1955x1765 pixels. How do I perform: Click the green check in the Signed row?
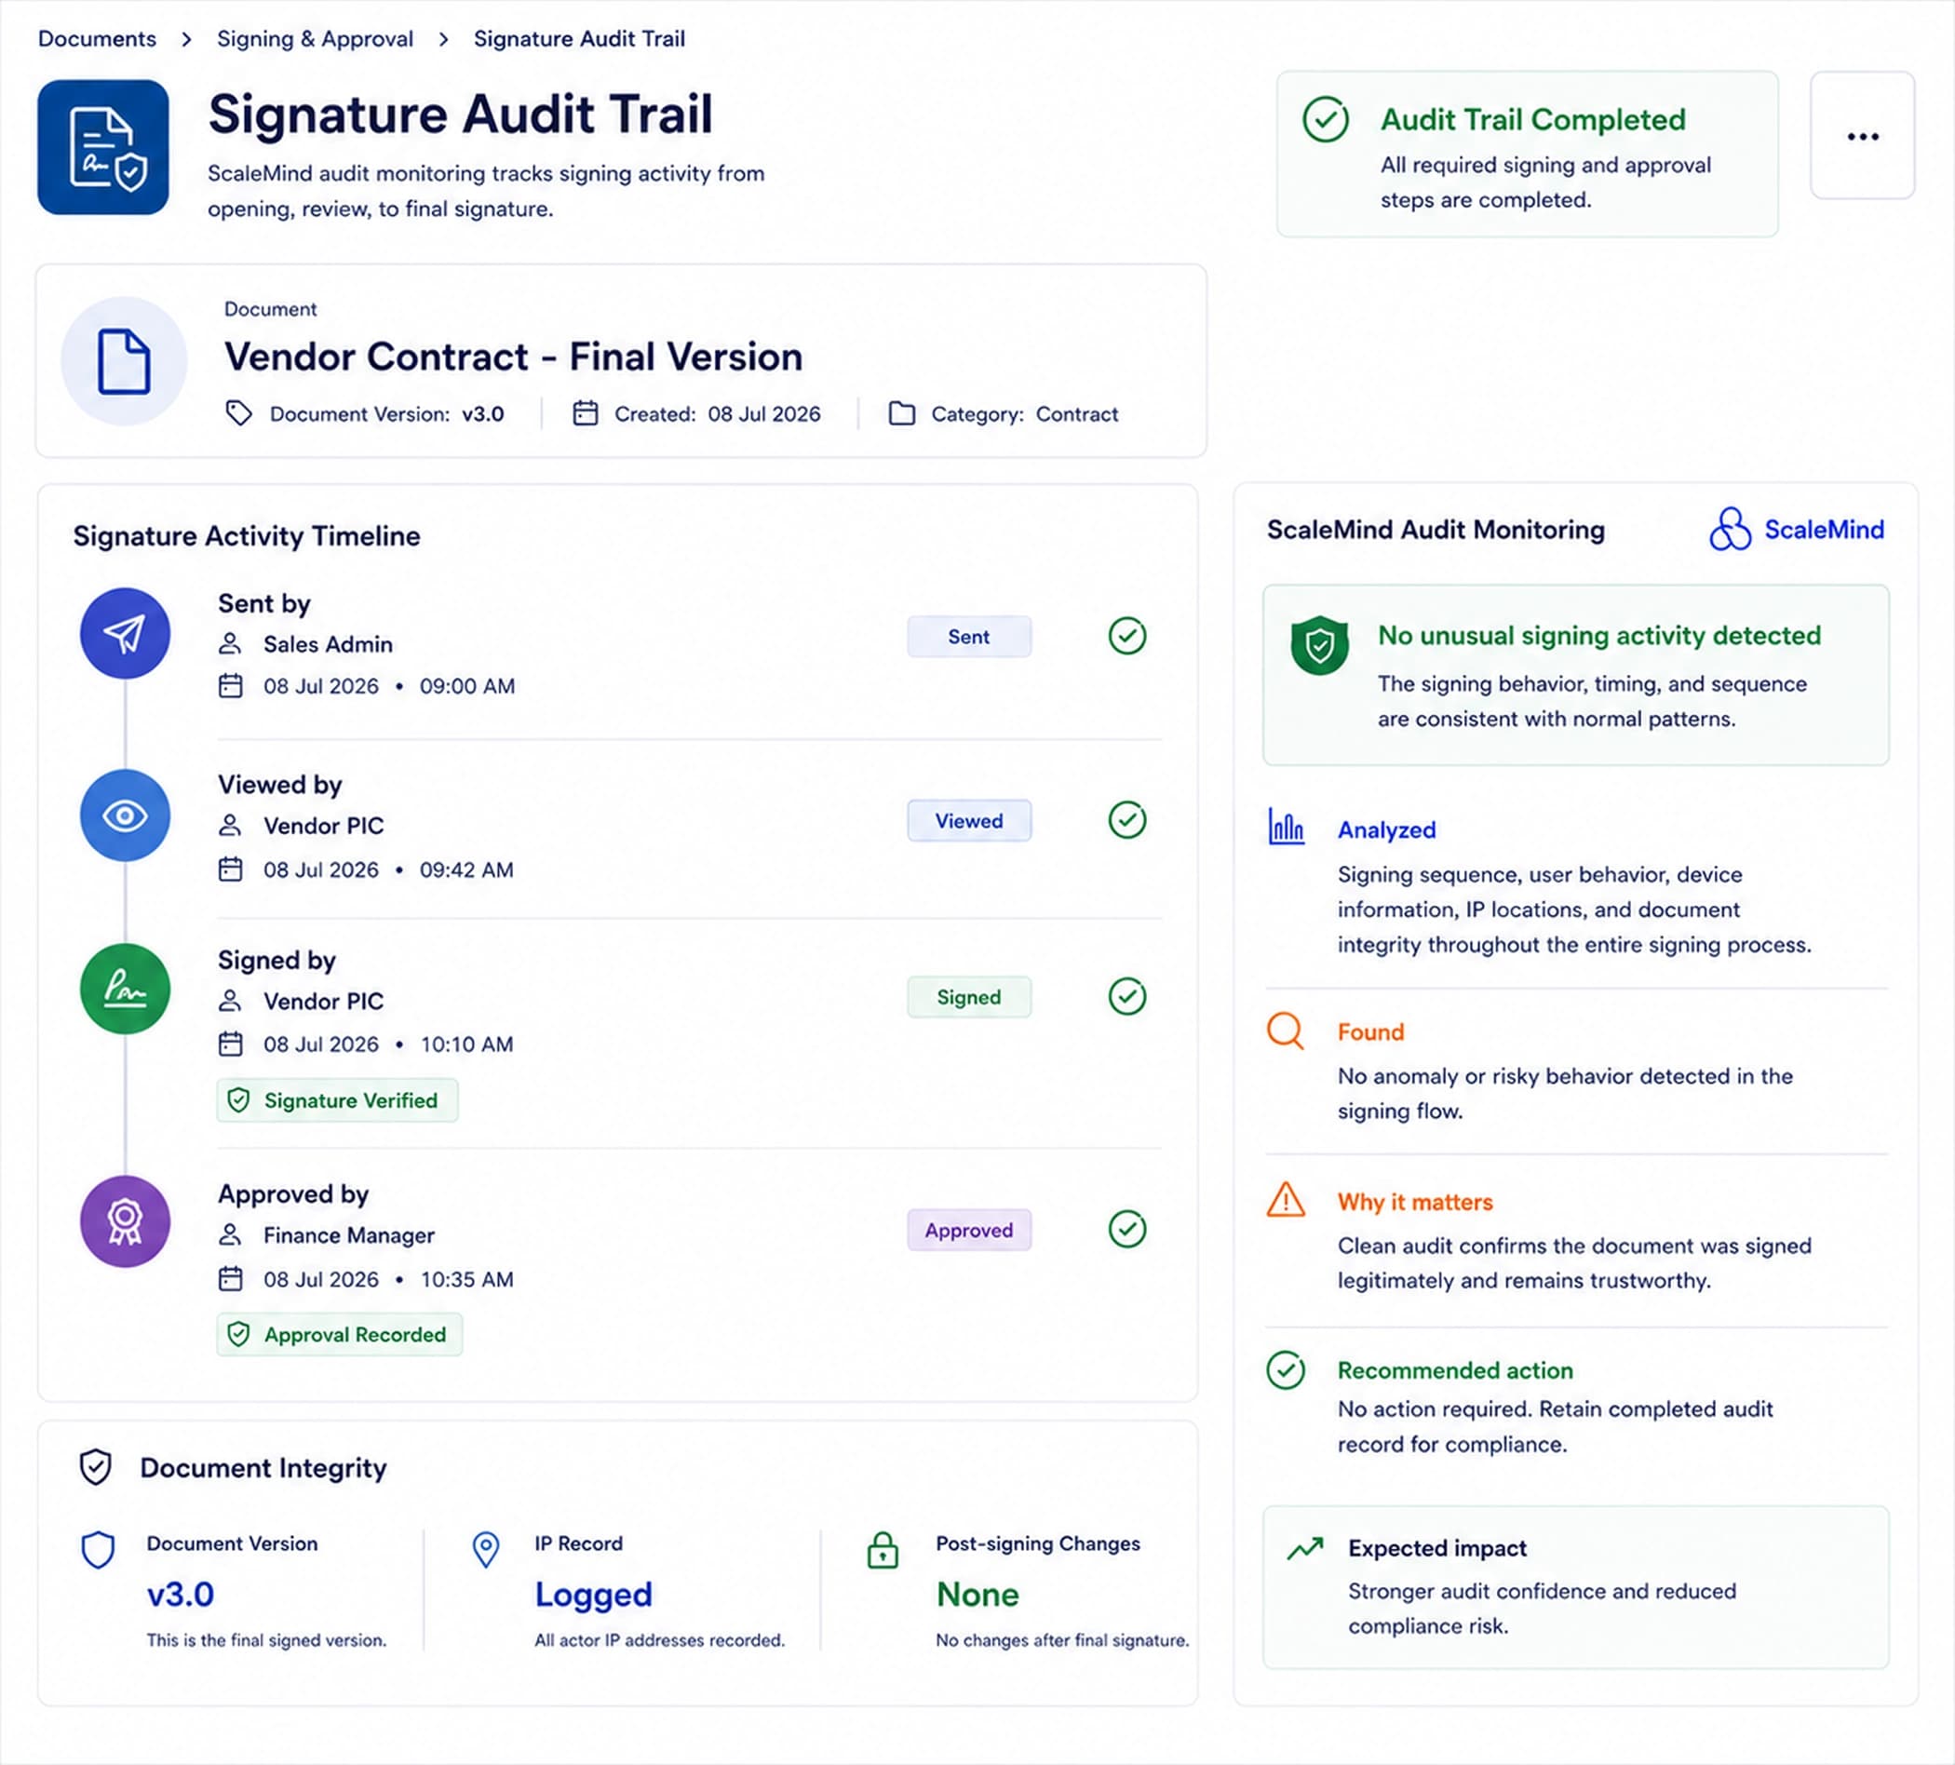pyautogui.click(x=1126, y=997)
